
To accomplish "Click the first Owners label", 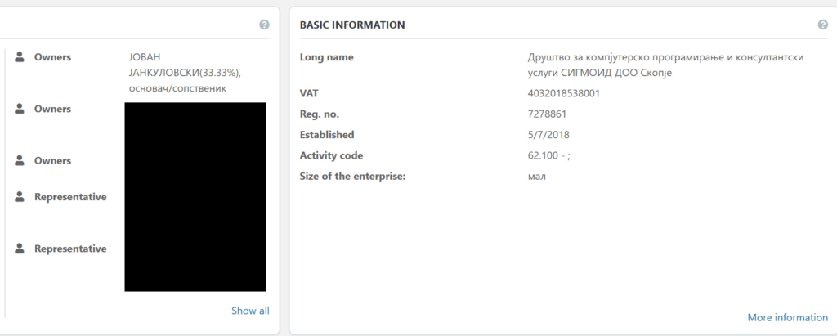I will coord(52,57).
